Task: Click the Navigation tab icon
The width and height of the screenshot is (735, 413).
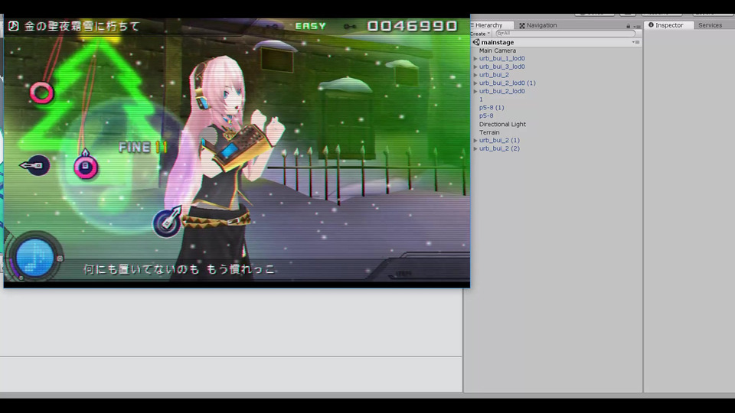Action: tap(521, 26)
